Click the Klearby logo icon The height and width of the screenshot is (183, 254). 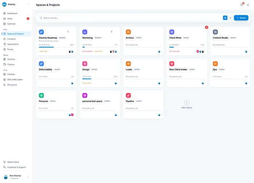4,4
